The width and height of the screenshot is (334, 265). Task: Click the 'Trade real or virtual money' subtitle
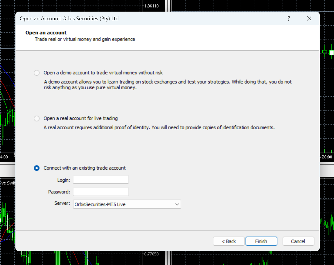click(x=85, y=39)
